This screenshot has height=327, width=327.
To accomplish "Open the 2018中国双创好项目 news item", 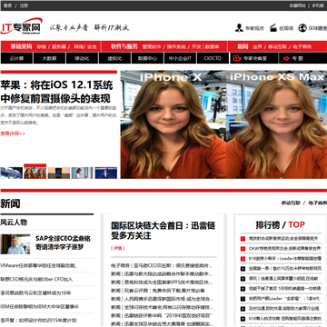I will (162, 315).
